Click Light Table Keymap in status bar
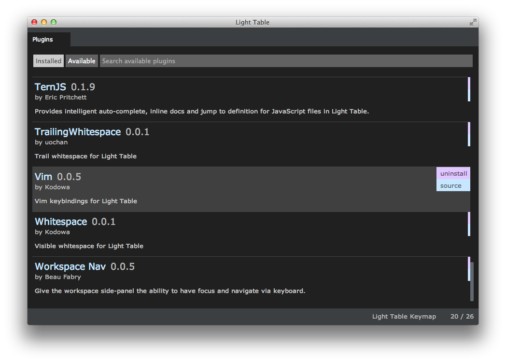The image size is (506, 363). tap(404, 317)
